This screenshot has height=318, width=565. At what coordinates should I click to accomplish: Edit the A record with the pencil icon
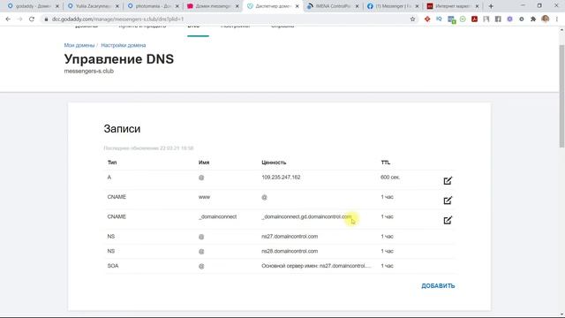pos(448,180)
